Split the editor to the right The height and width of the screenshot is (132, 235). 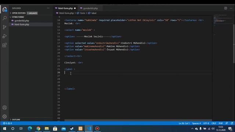click(x=225, y=8)
